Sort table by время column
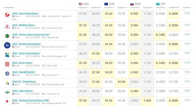The width and height of the screenshot is (194, 106). (187, 7)
